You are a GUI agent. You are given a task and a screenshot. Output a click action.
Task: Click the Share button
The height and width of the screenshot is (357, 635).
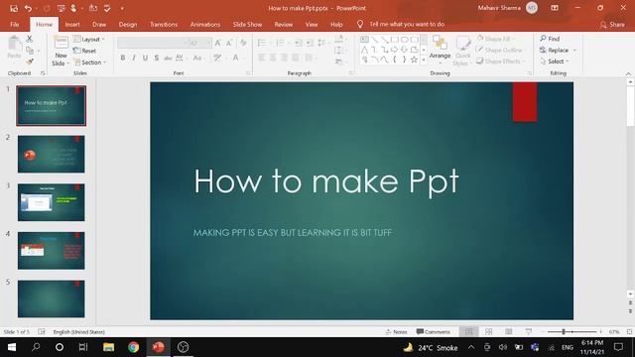[612, 24]
